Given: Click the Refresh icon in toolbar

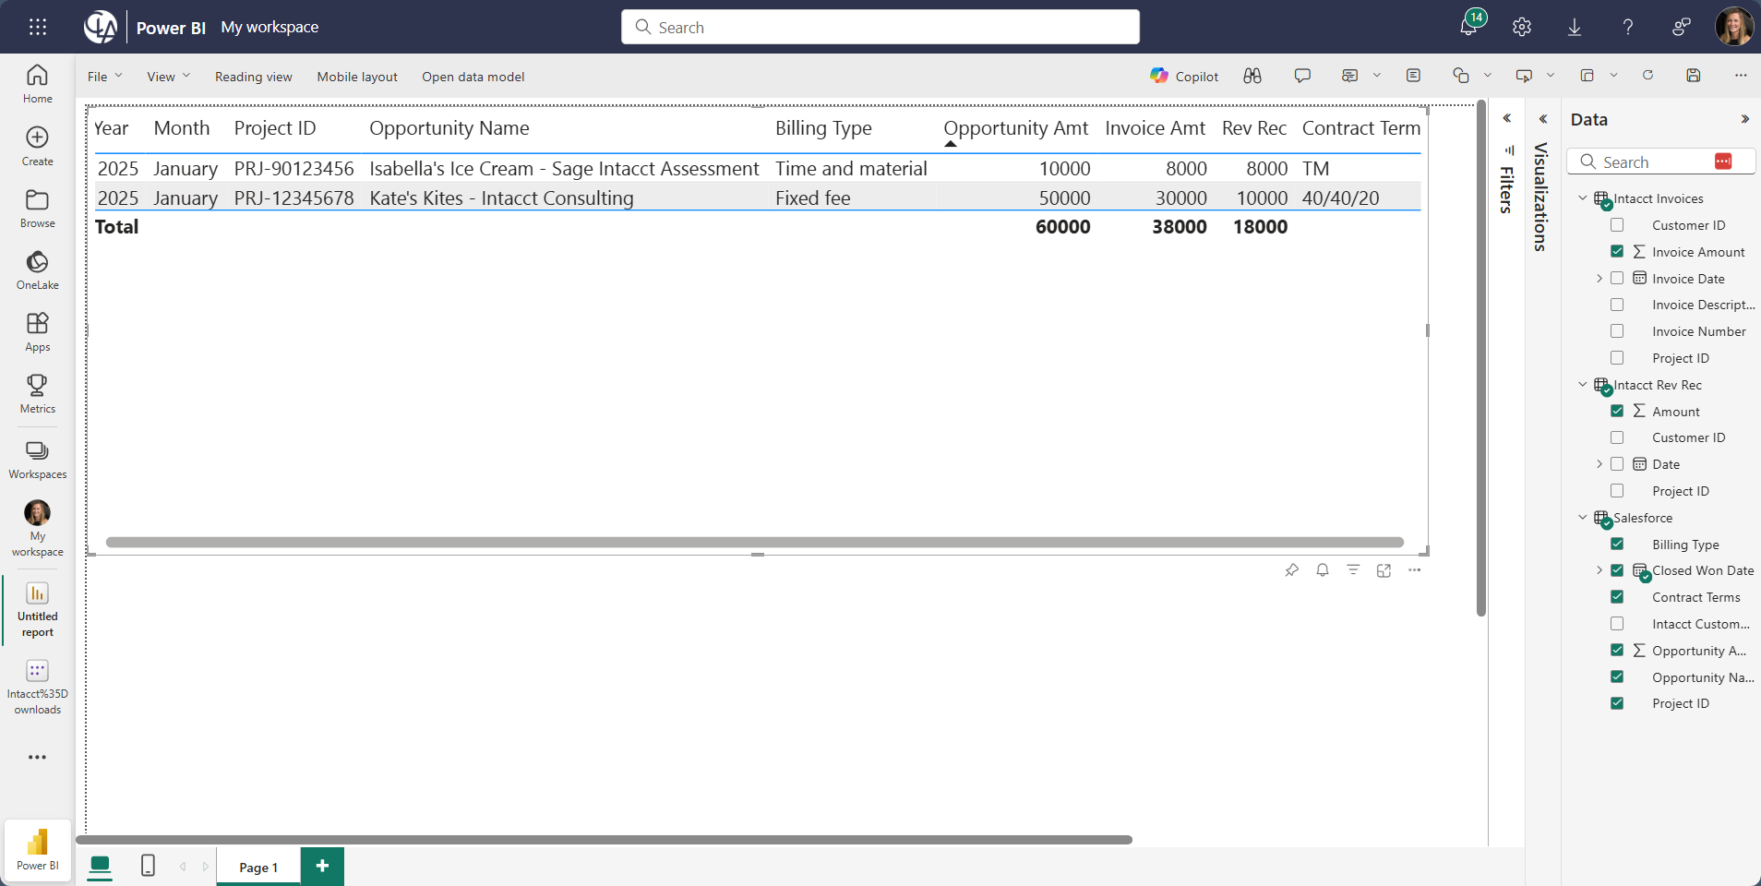Looking at the screenshot, I should pyautogui.click(x=1647, y=76).
